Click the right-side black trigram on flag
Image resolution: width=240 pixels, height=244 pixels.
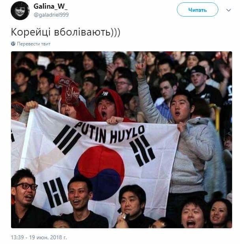[x=142, y=150]
